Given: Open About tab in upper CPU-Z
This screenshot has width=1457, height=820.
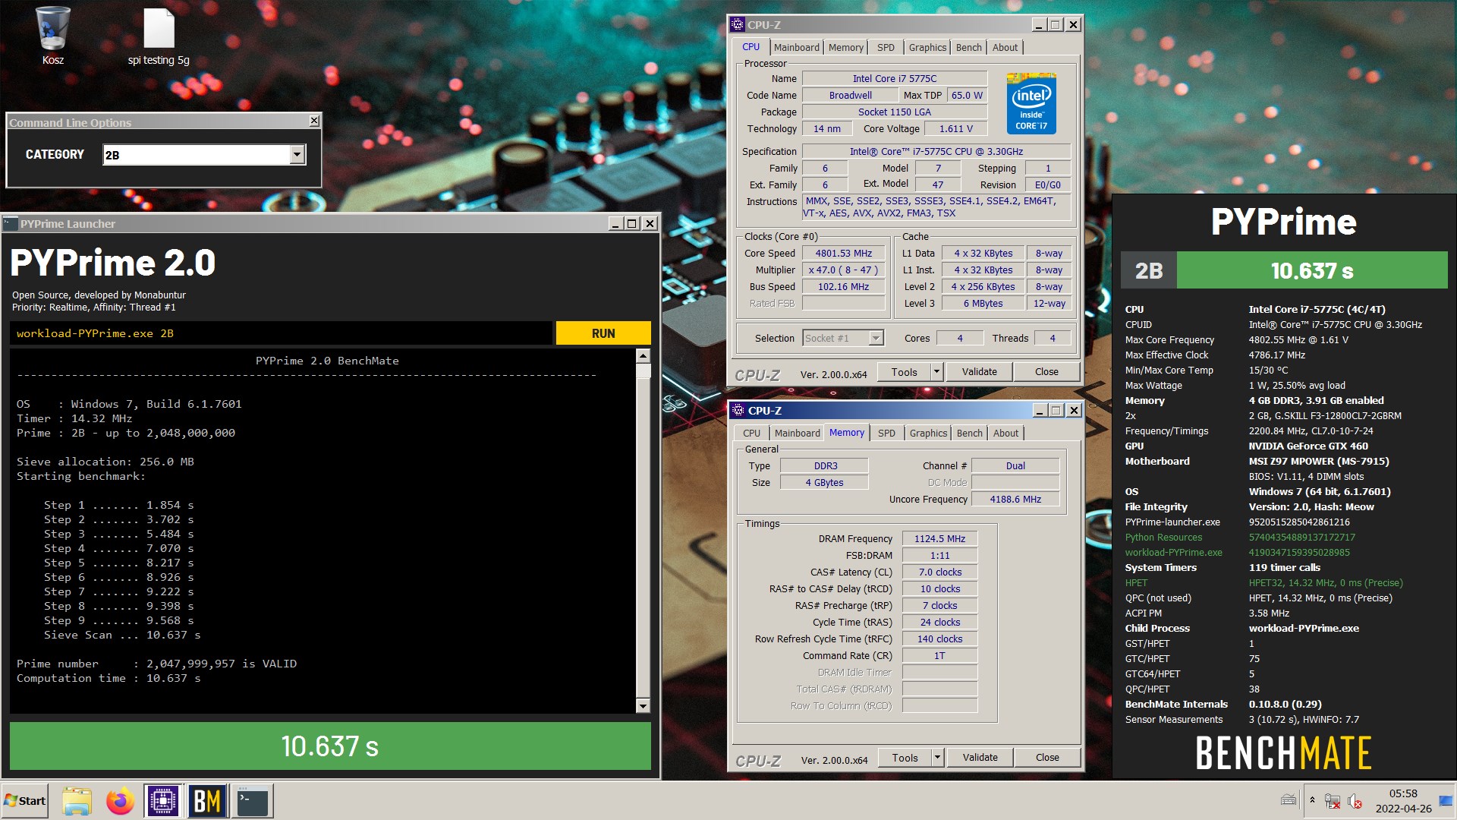Looking at the screenshot, I should click(1005, 47).
